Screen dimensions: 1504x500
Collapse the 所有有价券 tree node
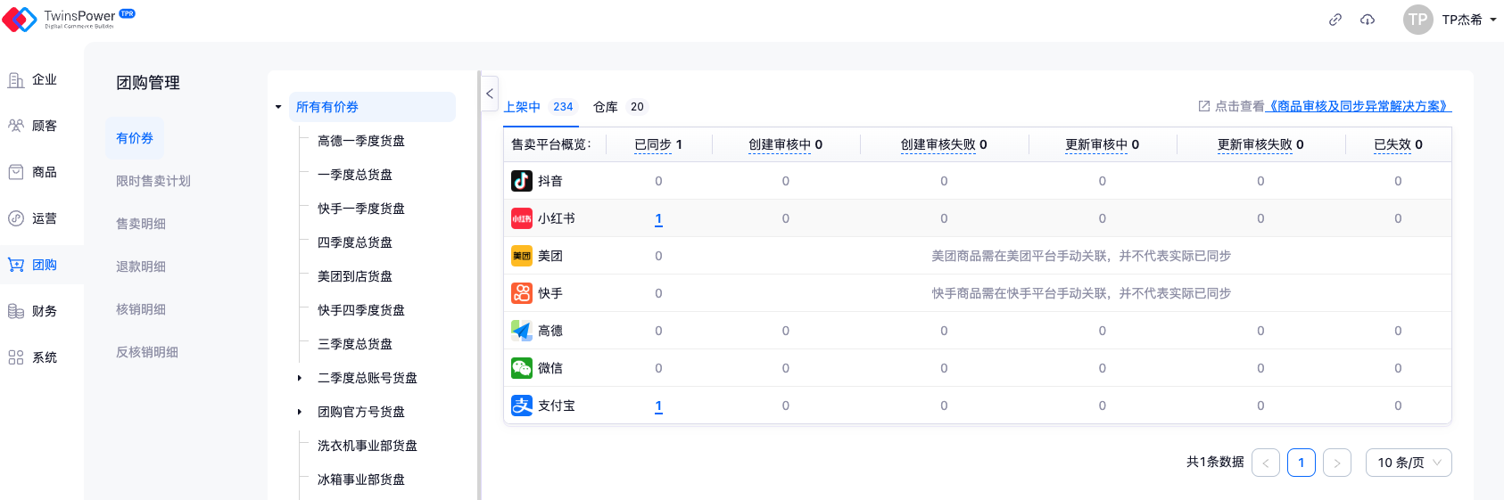(x=278, y=108)
